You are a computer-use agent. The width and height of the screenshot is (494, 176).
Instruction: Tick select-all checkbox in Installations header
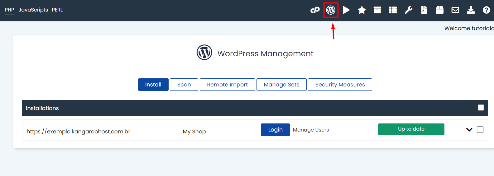tap(481, 107)
